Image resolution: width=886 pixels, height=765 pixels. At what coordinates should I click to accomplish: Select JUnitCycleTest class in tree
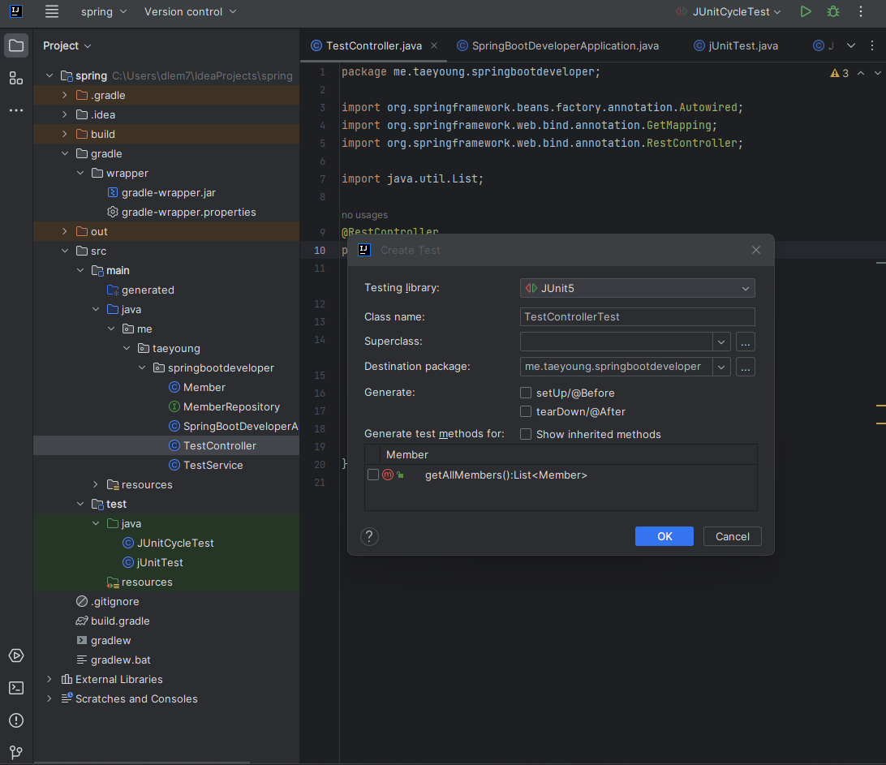pos(175,543)
